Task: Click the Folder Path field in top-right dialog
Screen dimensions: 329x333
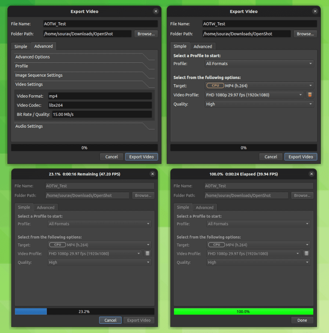Action: coord(247,34)
